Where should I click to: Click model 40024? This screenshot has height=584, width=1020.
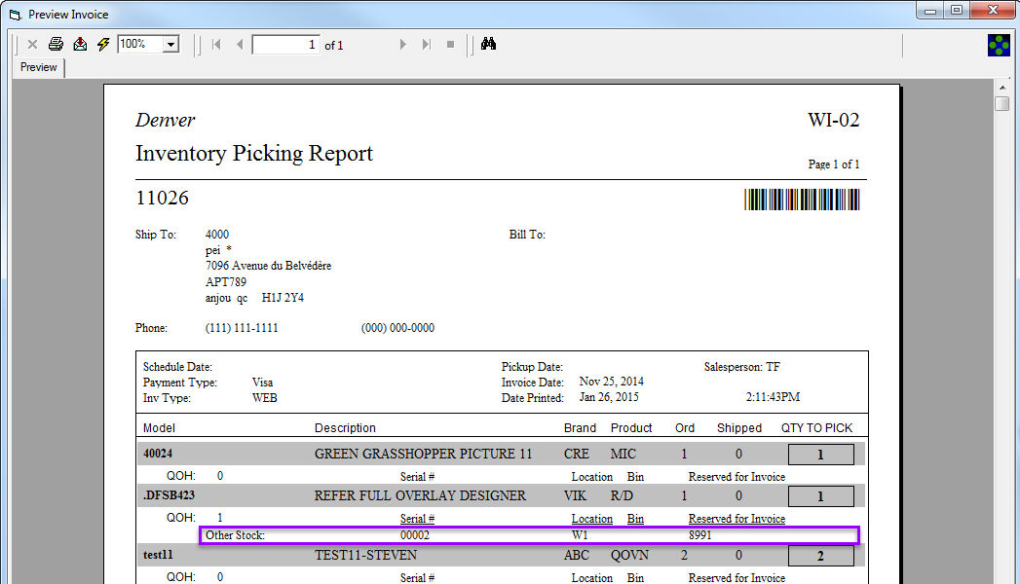pyautogui.click(x=158, y=454)
